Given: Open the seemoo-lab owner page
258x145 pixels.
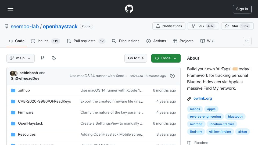Looking at the screenshot, I should click(x=25, y=27).
